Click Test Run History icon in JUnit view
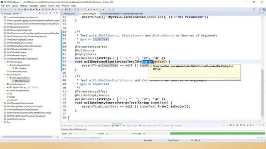This screenshot has width=266, height=149. [x=251, y=125]
